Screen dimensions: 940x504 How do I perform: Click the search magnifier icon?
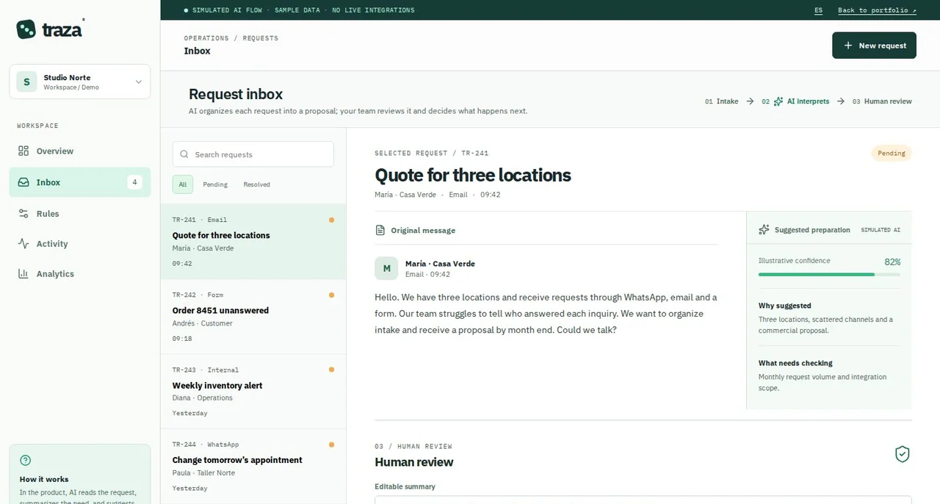point(184,154)
